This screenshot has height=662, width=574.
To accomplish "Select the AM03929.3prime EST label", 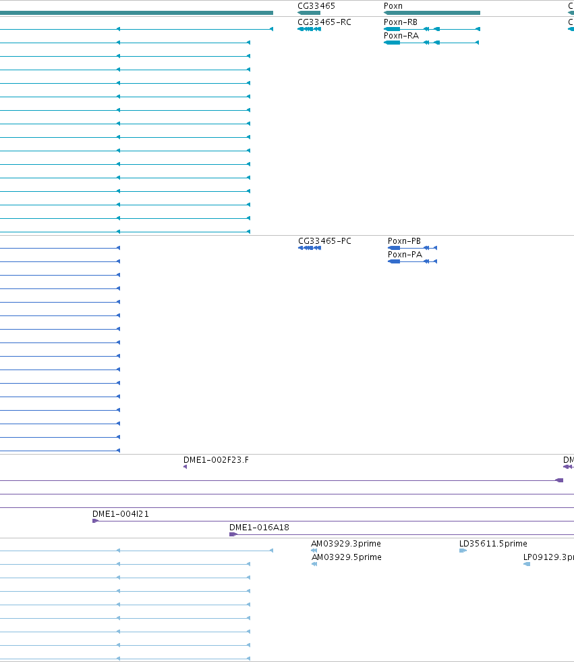I will click(346, 543).
